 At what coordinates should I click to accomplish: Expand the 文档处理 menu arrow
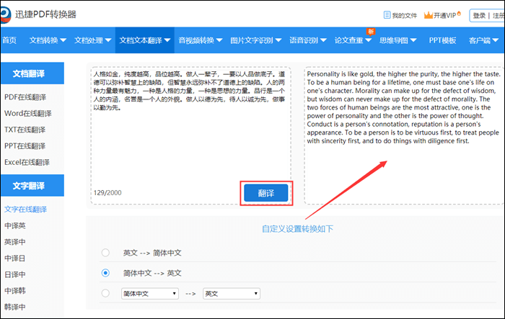[x=108, y=40]
